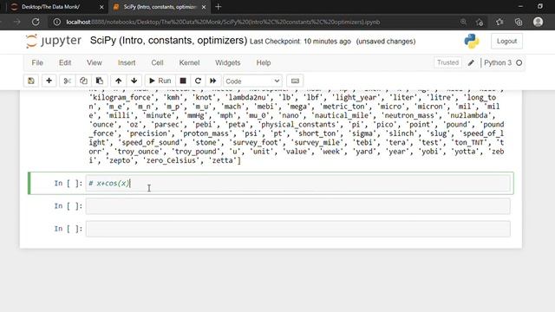This screenshot has height=312, width=555.
Task: Click the last empty code cell
Action: tap(297, 229)
